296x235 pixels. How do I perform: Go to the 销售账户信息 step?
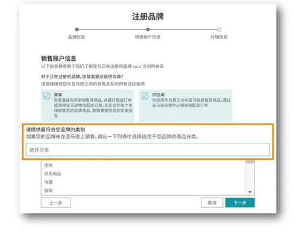coord(148,37)
